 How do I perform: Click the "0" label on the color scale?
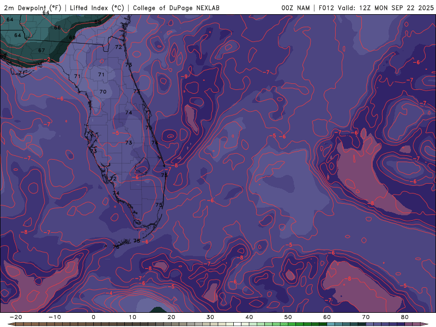(93, 317)
